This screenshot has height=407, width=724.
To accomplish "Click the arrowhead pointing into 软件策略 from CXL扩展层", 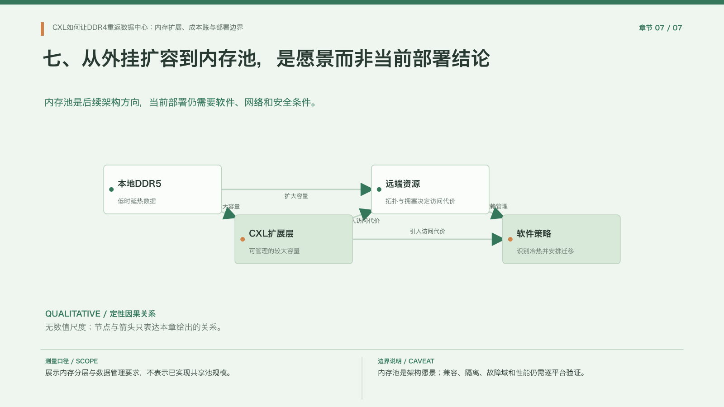I will pyautogui.click(x=497, y=239).
